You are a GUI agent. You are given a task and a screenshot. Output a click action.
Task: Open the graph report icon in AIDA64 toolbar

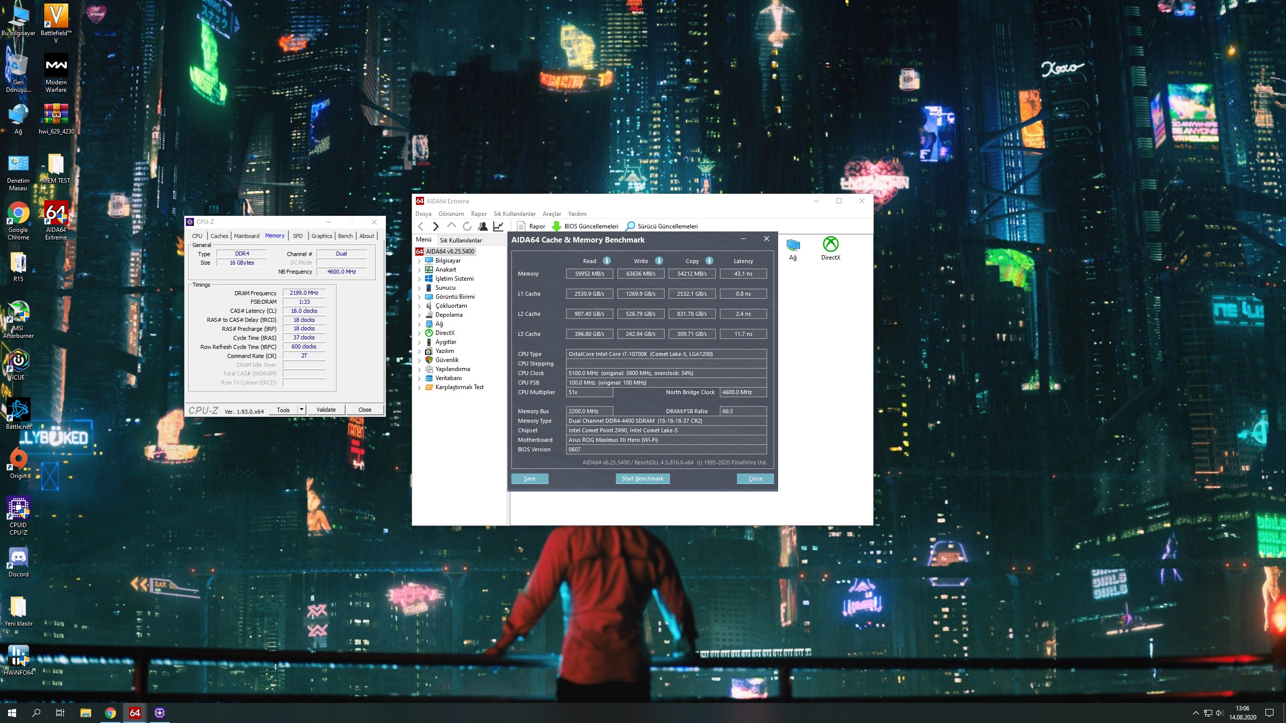(x=498, y=226)
